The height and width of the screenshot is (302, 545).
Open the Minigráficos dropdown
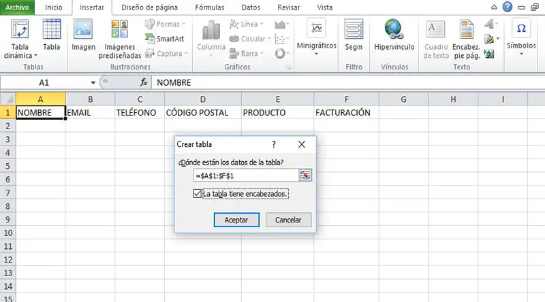pyautogui.click(x=316, y=37)
